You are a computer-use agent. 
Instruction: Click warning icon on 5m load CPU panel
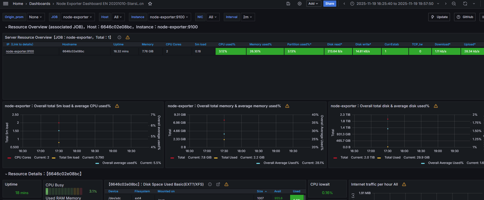coord(117,106)
